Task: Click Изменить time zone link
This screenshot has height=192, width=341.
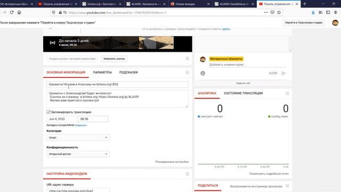Action: pyautogui.click(x=81, y=125)
